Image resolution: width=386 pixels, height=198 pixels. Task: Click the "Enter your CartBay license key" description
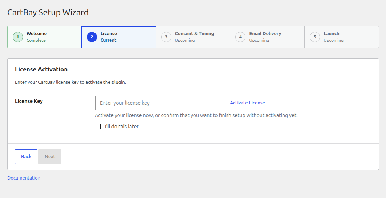coord(70,82)
